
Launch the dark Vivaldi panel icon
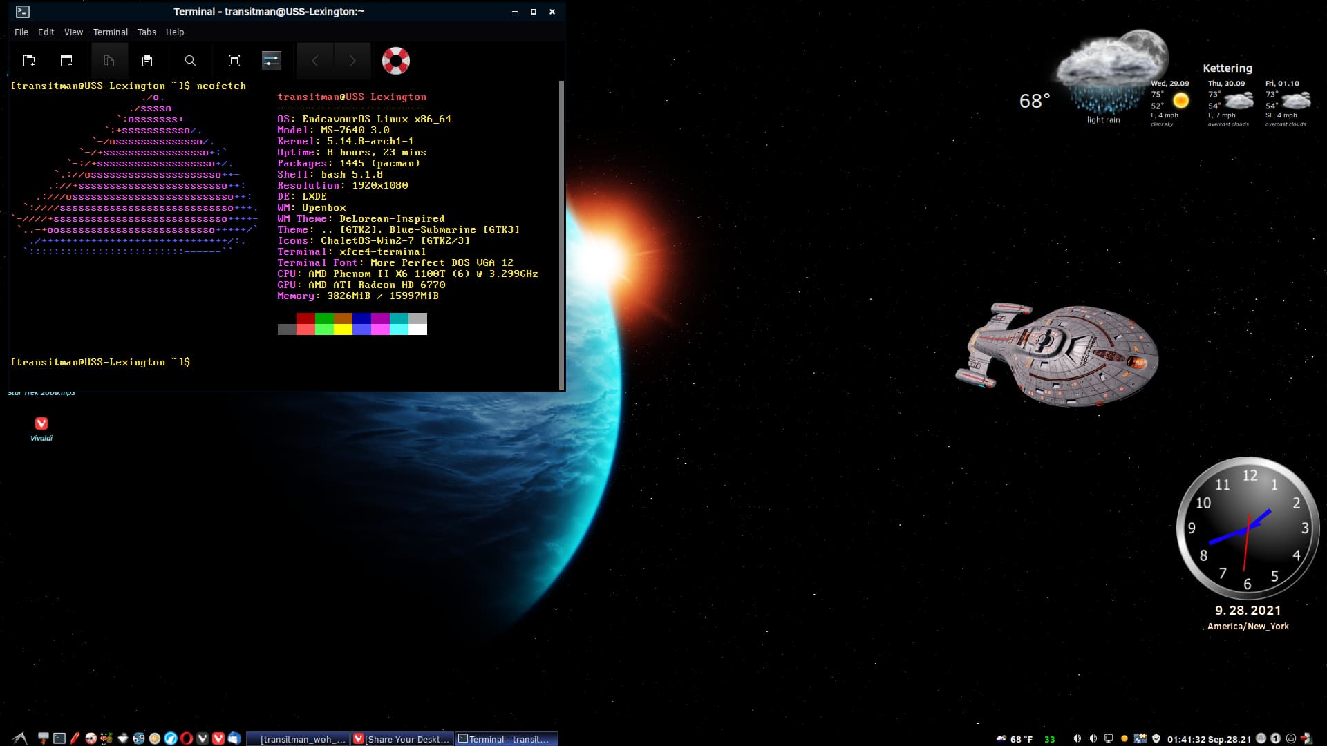click(x=203, y=738)
